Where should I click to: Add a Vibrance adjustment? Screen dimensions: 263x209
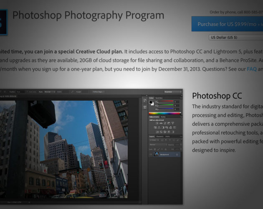point(173,123)
